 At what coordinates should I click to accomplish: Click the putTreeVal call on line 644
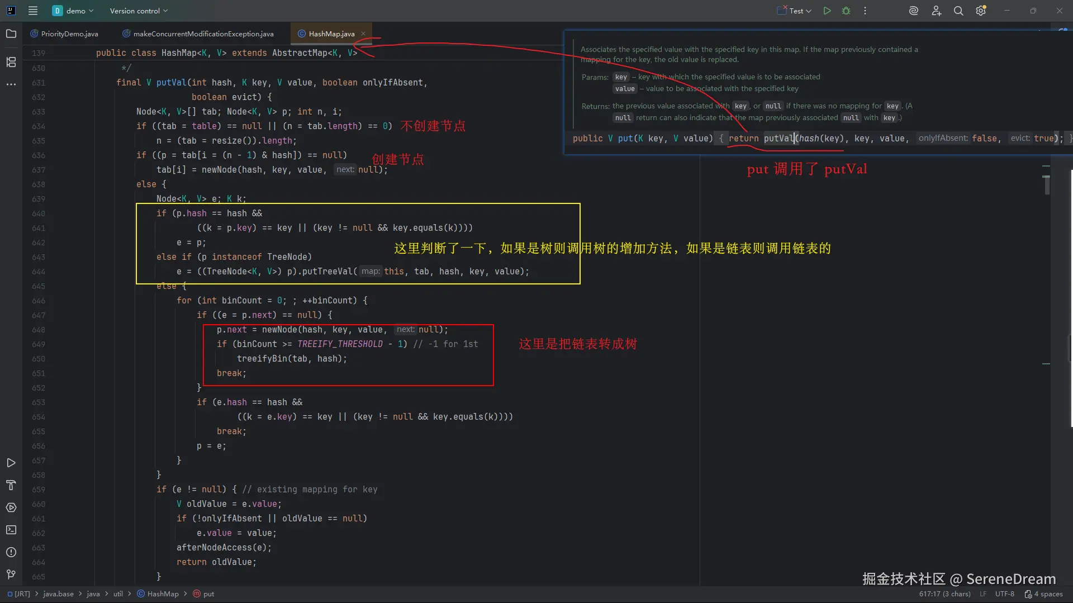[327, 272]
